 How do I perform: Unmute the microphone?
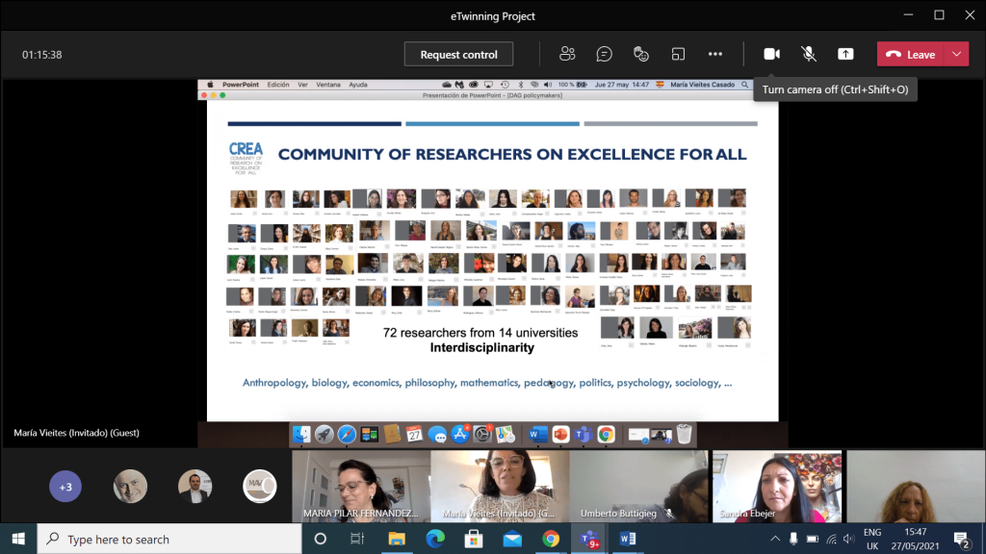(x=809, y=54)
